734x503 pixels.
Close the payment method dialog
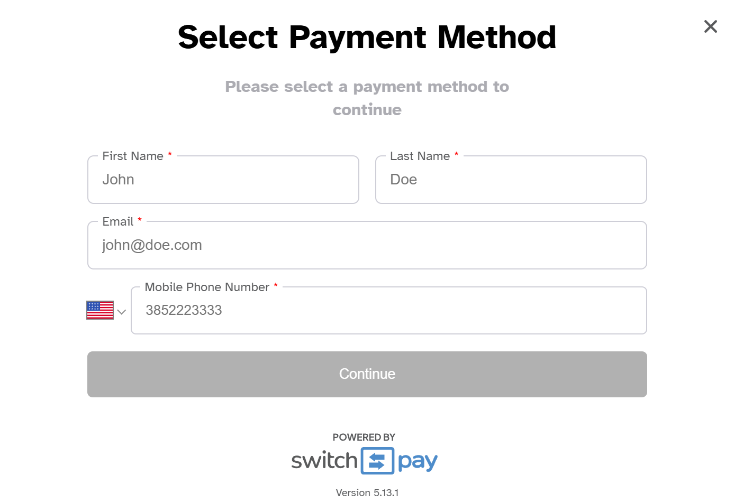710,26
